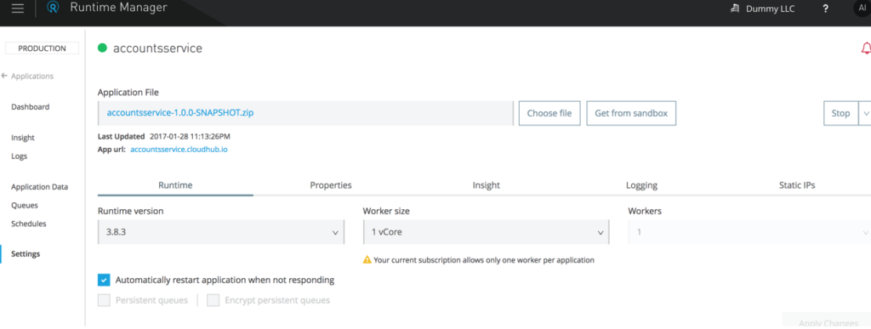
Task: Uncheck Automatically restart application when not responding
Action: tap(104, 280)
